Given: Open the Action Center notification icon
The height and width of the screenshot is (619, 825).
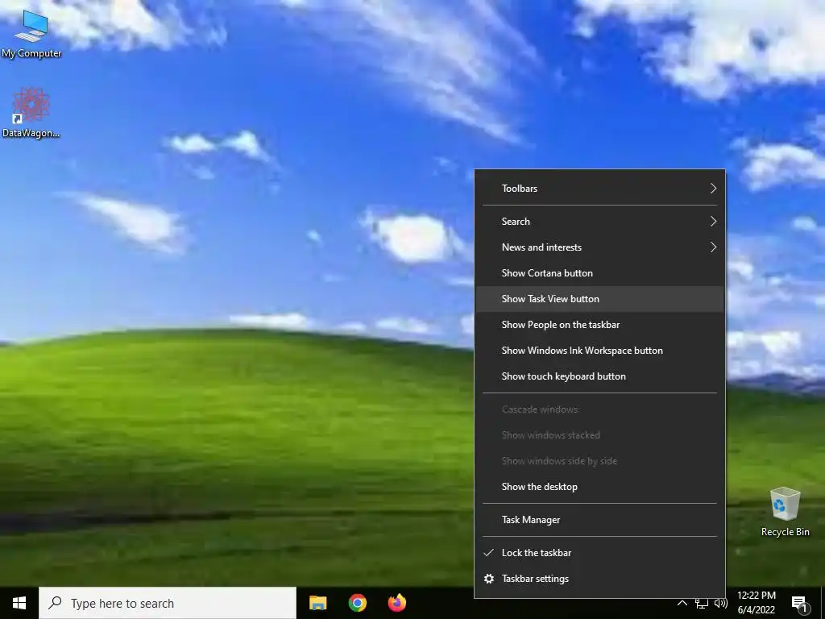Looking at the screenshot, I should coord(800,604).
